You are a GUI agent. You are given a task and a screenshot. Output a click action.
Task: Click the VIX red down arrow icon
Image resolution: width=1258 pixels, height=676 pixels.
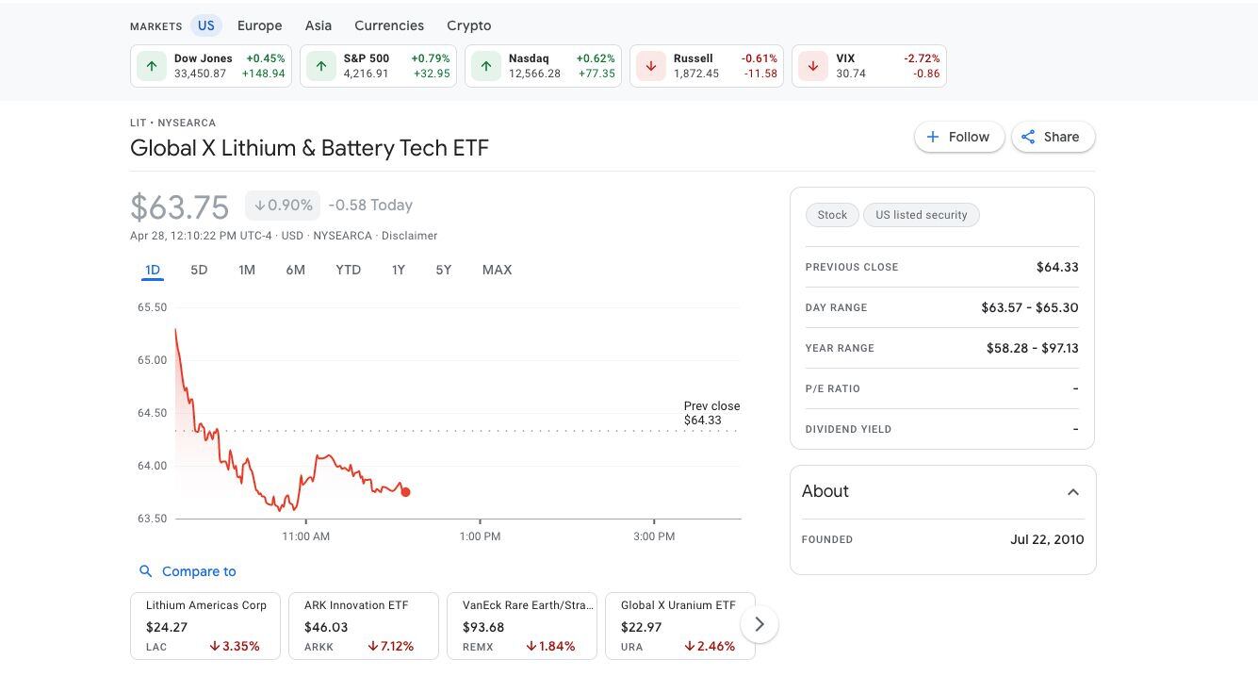pos(812,66)
